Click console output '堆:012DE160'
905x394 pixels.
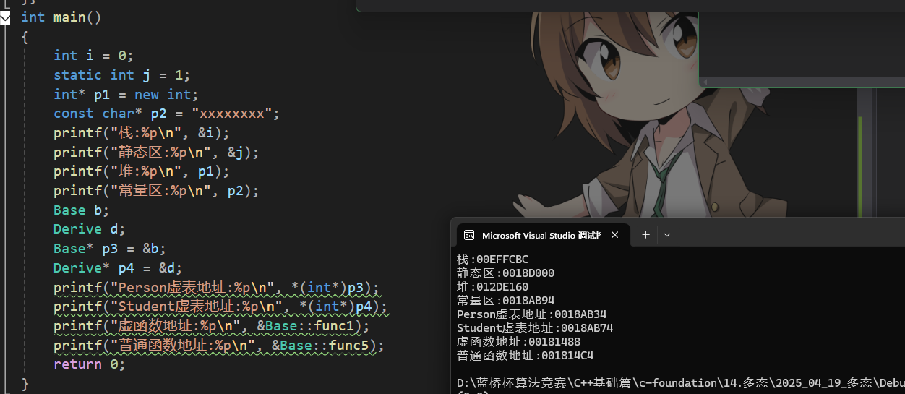493,287
